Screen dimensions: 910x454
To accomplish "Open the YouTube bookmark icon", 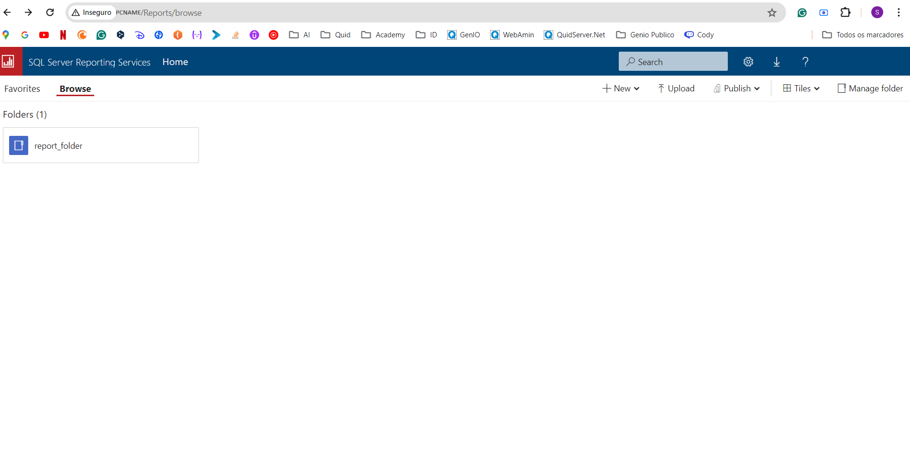I will click(44, 34).
